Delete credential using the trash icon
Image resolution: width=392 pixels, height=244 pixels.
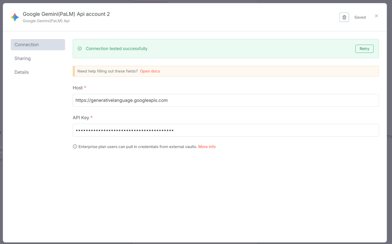pos(344,17)
